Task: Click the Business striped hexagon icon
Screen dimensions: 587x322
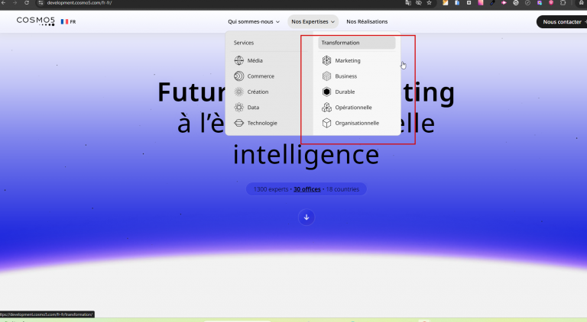Action: click(x=327, y=76)
